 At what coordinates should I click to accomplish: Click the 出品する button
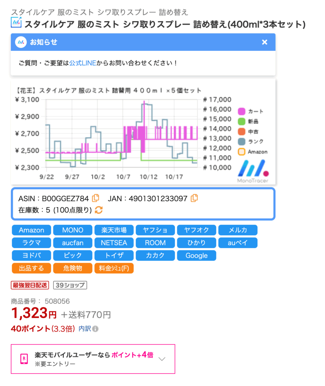click(x=32, y=268)
